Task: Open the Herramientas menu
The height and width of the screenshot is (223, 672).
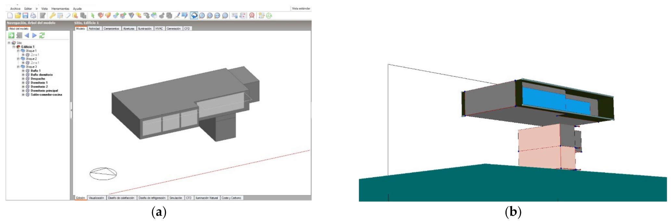Action: tap(60, 9)
